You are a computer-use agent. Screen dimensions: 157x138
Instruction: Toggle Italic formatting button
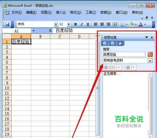click(x=82, y=24)
